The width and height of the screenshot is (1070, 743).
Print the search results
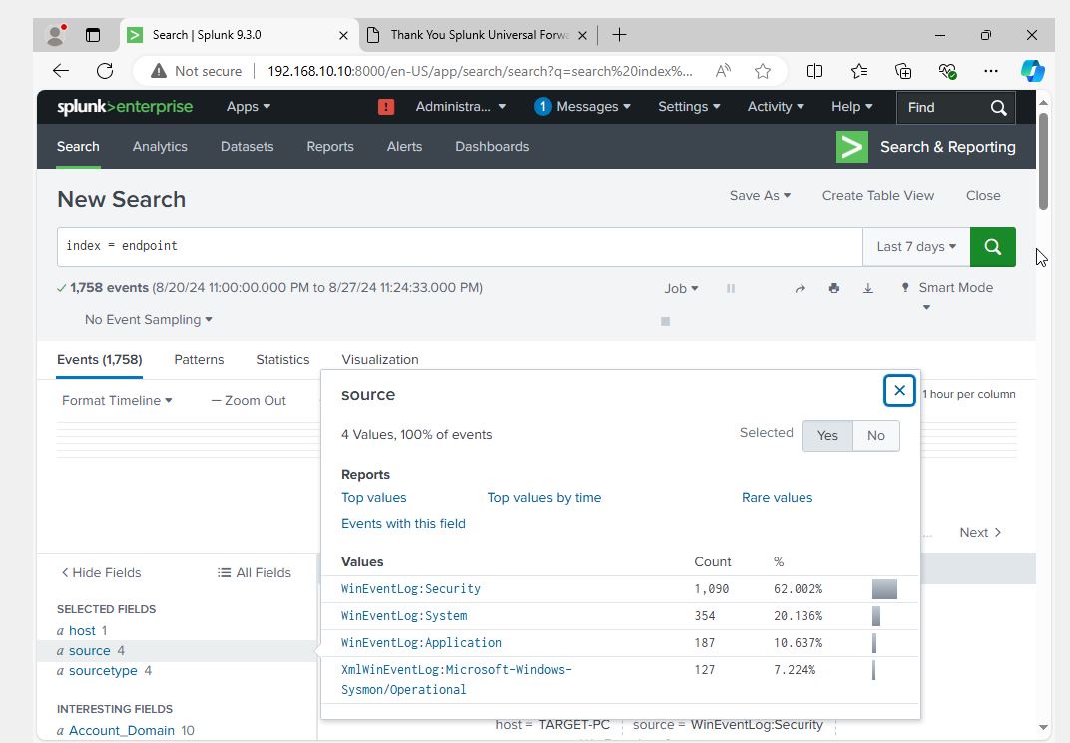pyautogui.click(x=833, y=288)
